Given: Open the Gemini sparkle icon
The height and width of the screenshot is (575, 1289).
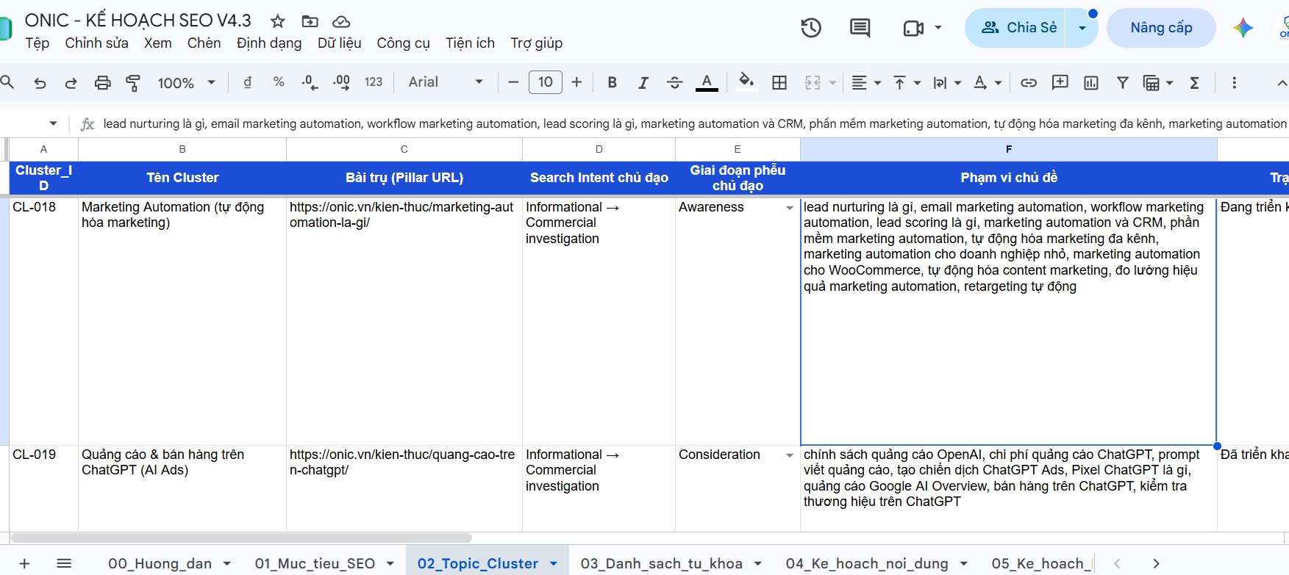Looking at the screenshot, I should 1243,28.
